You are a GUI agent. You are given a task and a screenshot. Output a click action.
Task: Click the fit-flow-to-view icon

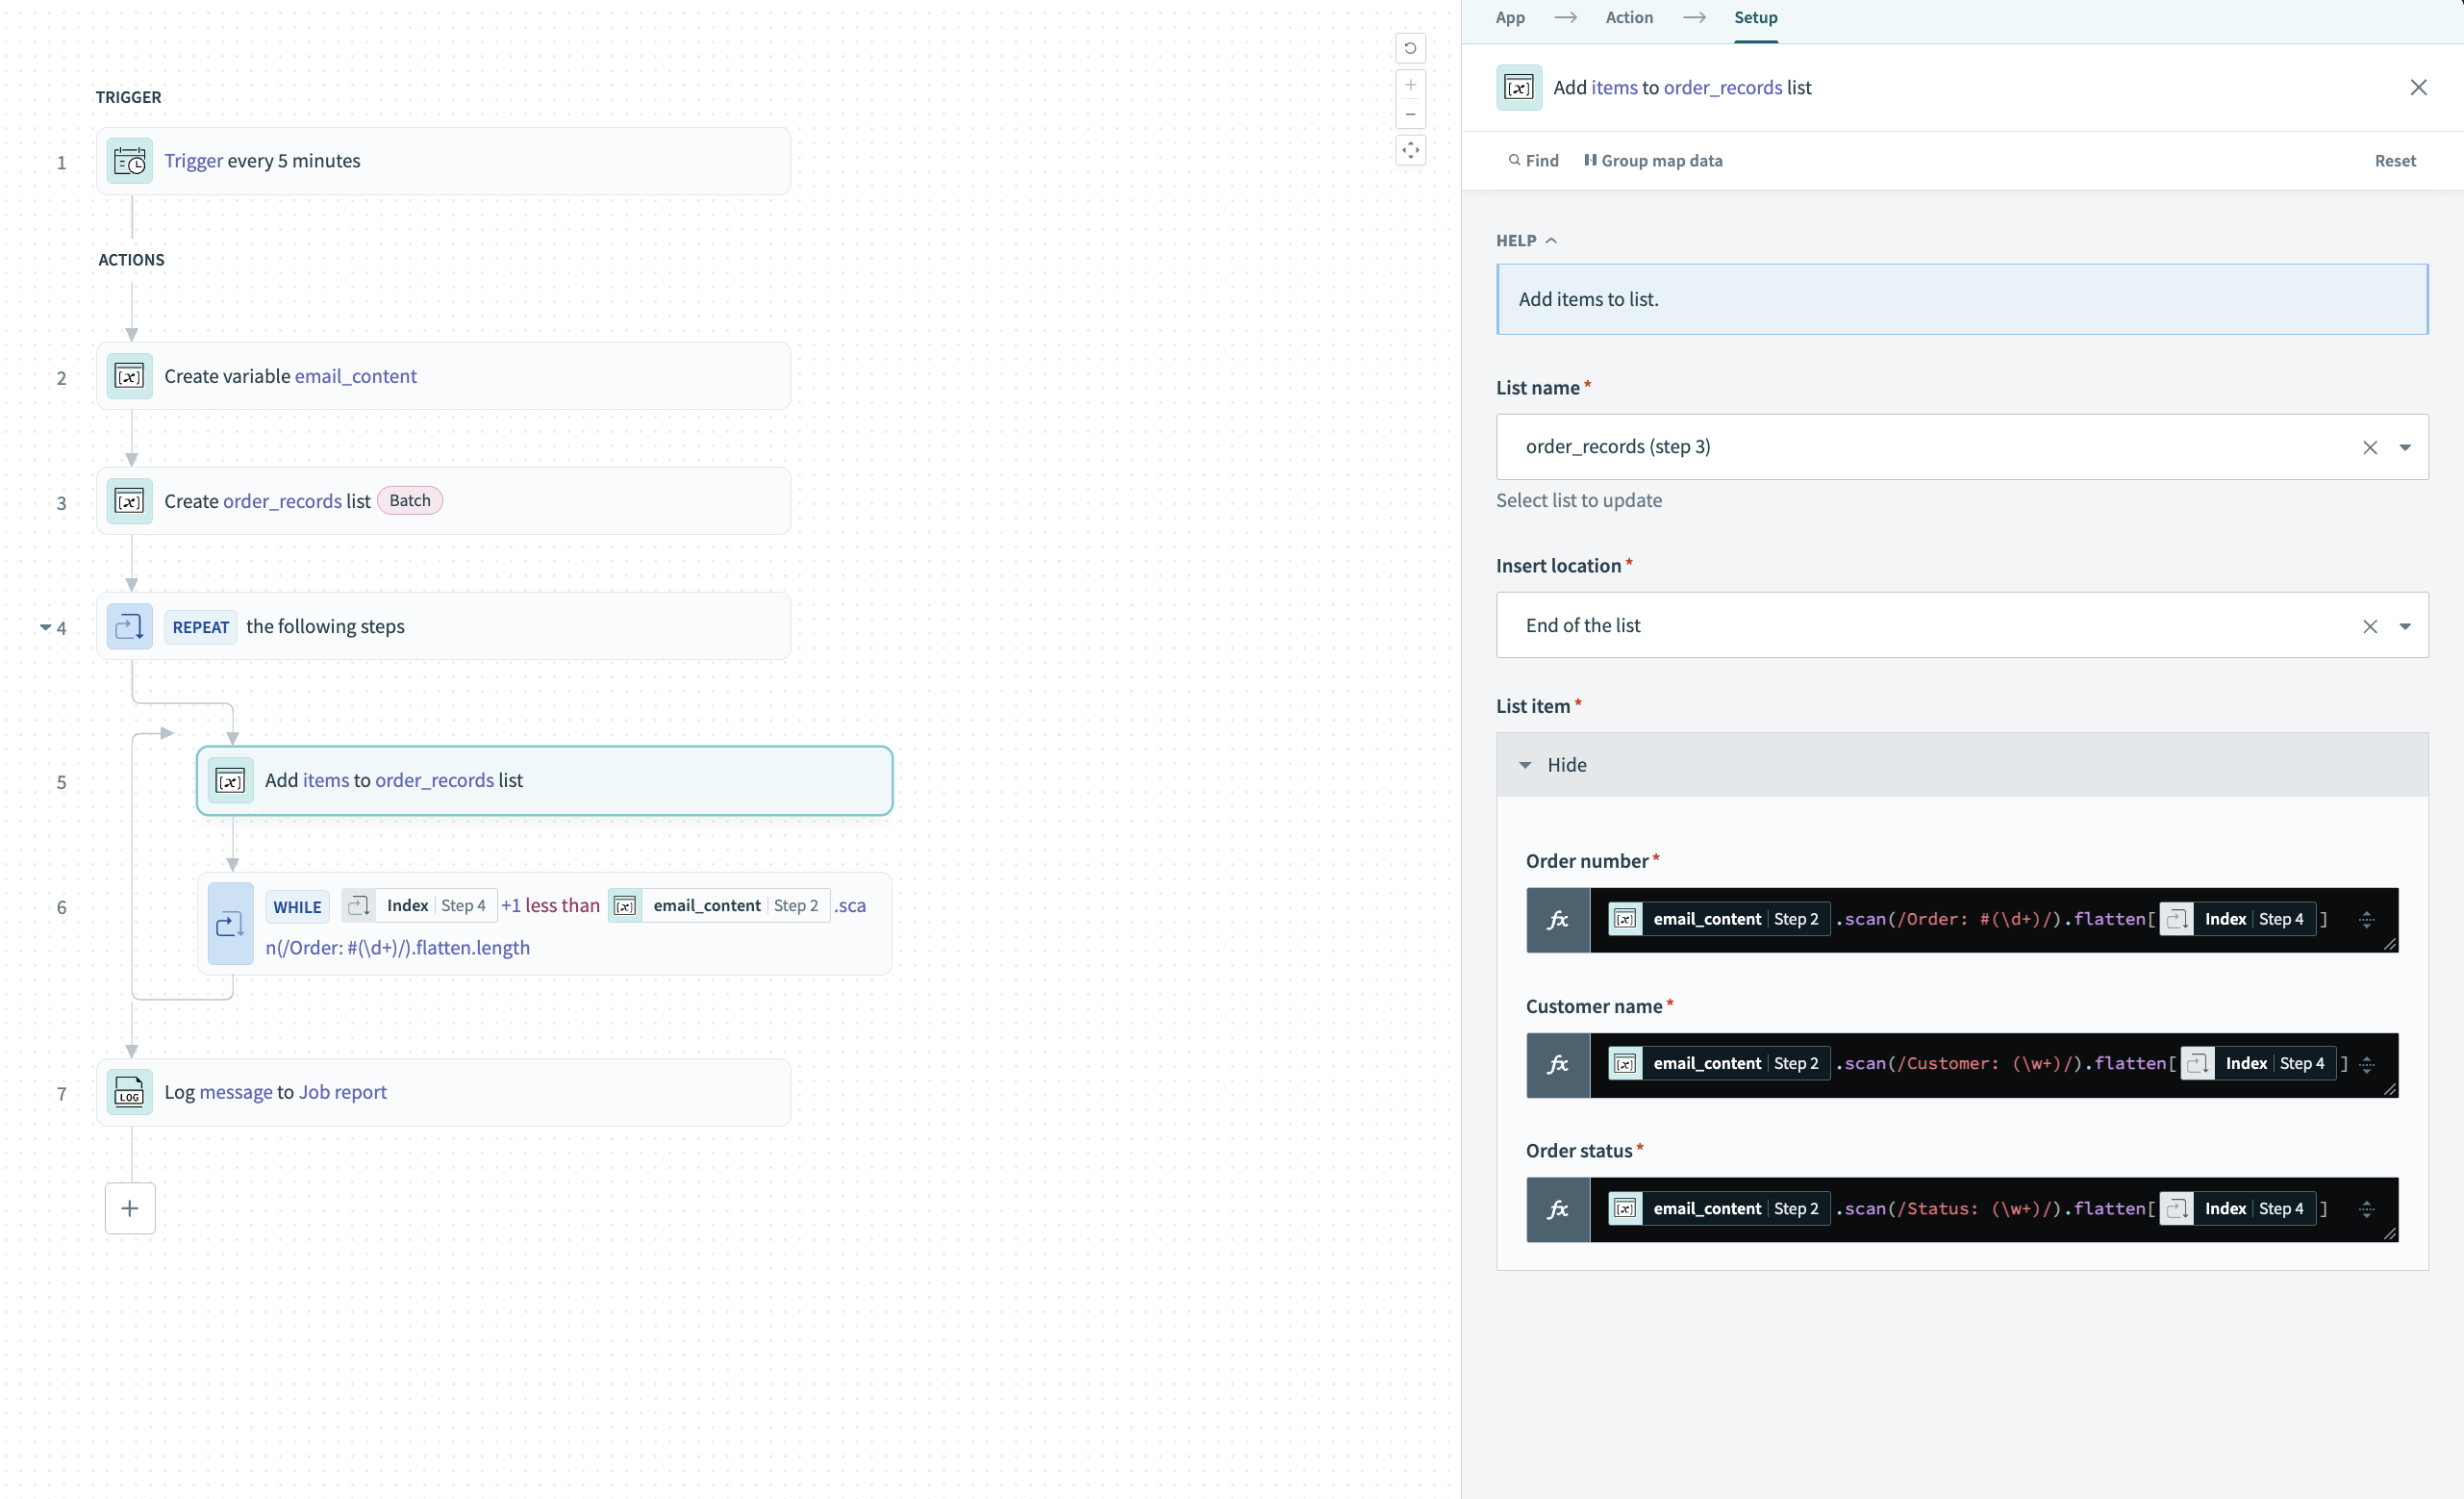(1410, 150)
